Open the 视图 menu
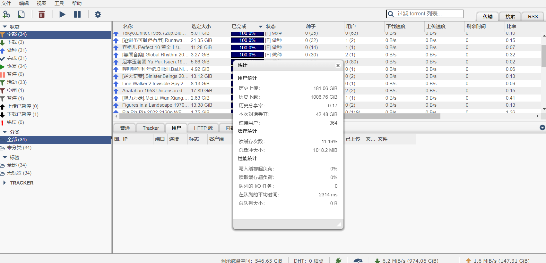Viewport: 546px width, 263px height. [42, 3]
